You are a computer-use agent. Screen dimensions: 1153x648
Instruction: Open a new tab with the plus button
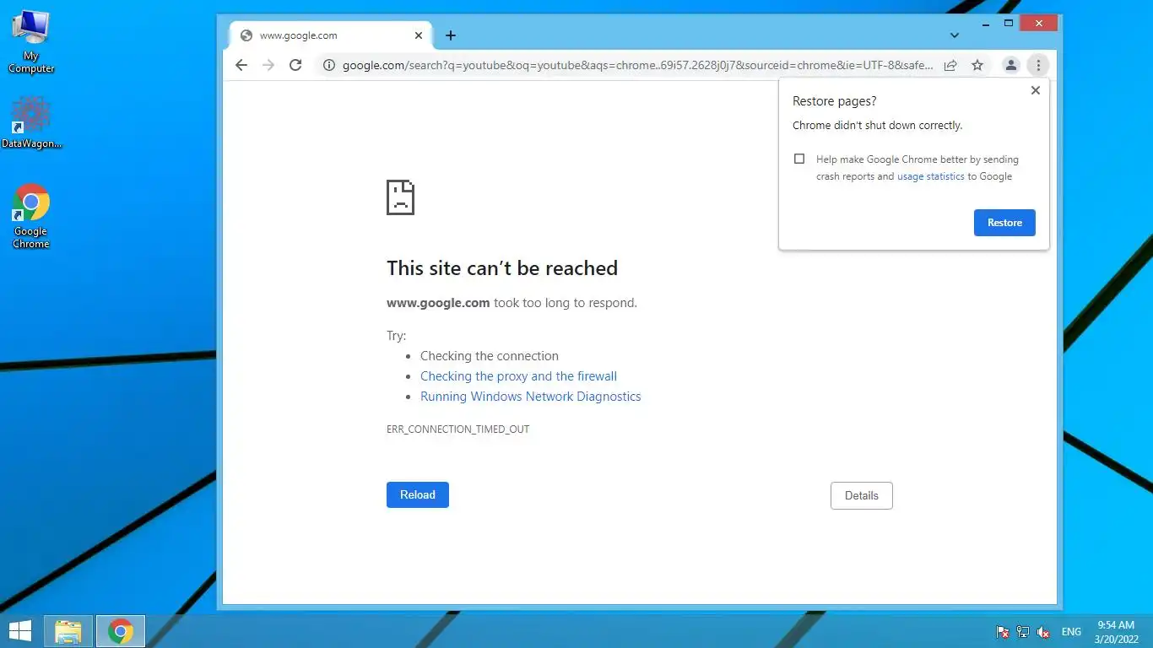point(451,35)
